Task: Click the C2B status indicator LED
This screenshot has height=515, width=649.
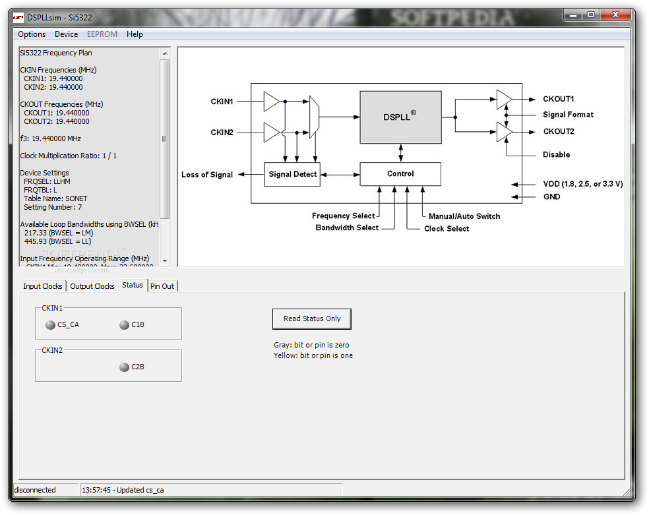Action: coord(124,367)
